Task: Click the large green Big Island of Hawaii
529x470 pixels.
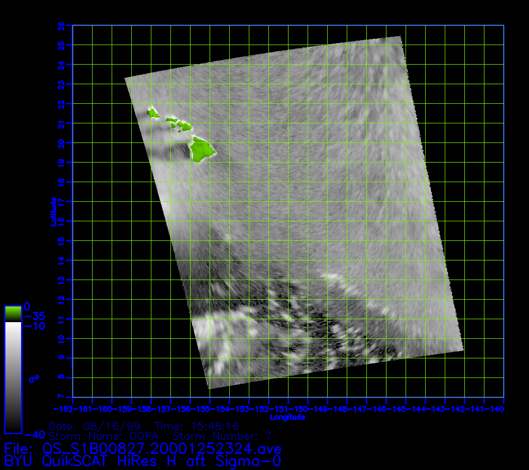Action: click(203, 150)
